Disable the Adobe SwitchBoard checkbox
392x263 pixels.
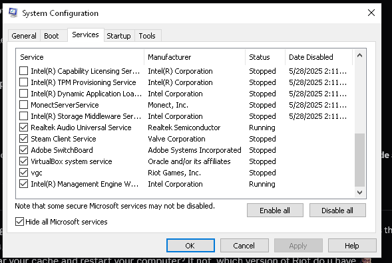point(24,150)
